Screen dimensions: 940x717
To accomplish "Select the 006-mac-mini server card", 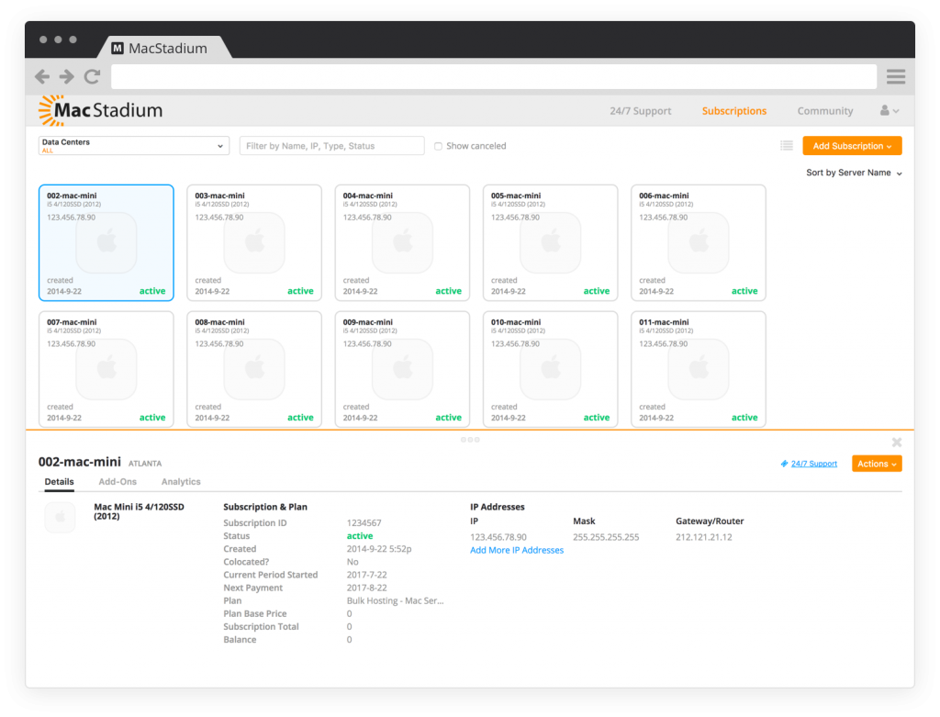I will coord(699,242).
